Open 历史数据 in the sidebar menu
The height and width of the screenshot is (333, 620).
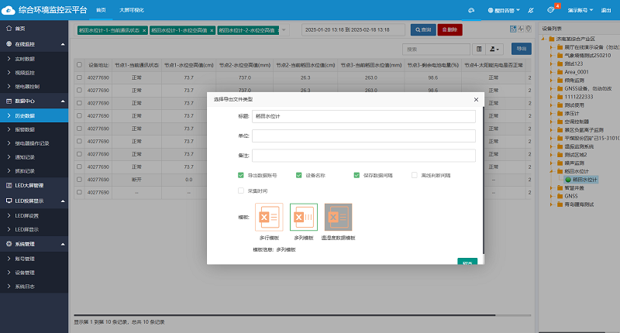coord(26,115)
